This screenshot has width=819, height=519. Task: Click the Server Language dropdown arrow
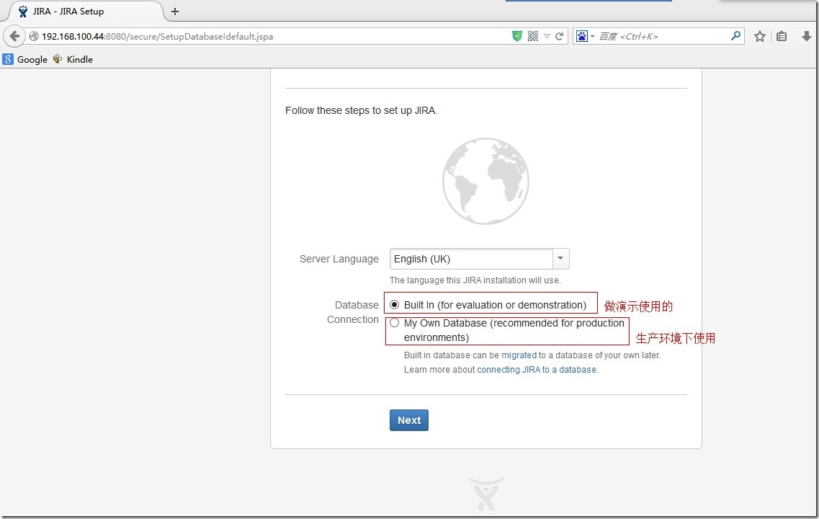click(x=560, y=259)
